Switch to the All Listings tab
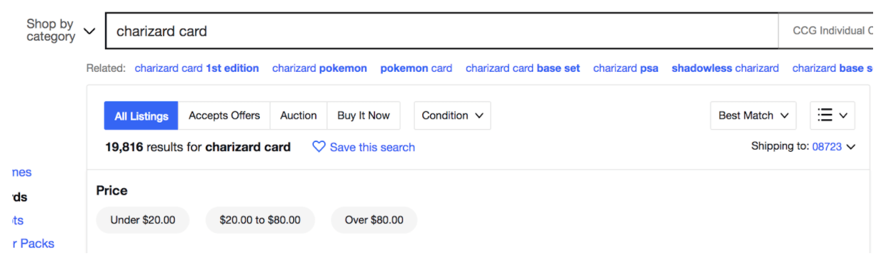 141,116
